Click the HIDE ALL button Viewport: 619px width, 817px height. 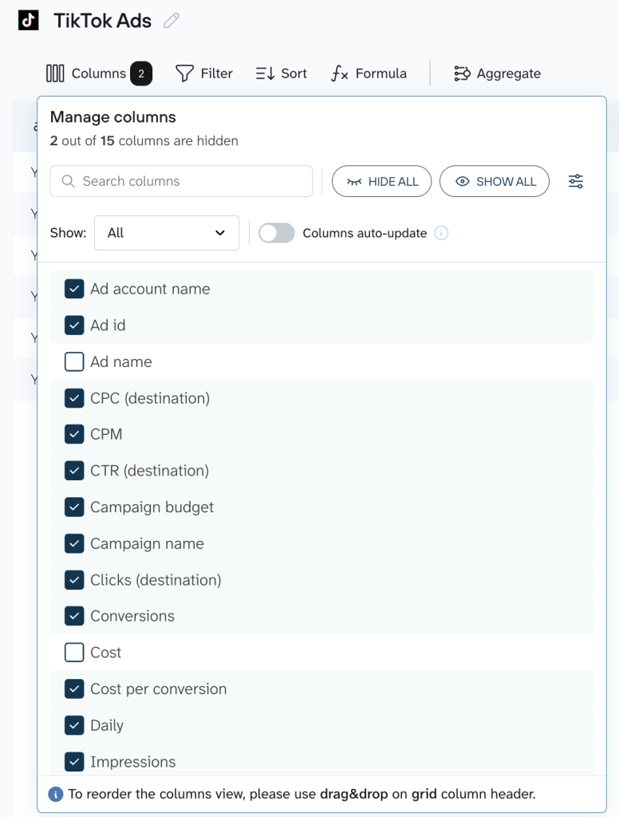point(382,181)
